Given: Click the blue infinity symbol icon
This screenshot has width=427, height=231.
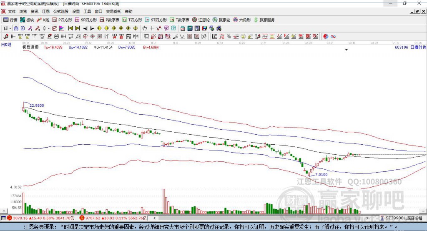Looking at the screenshot, I should (x=333, y=36).
